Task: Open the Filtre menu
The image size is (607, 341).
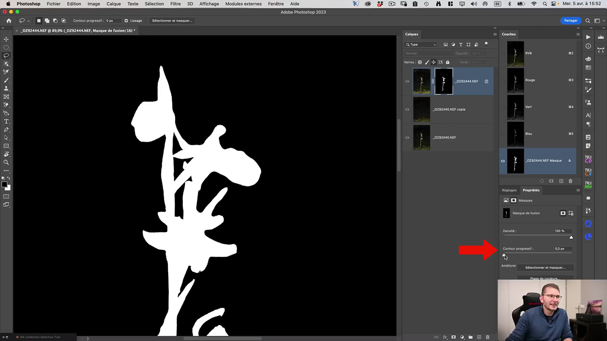Action: click(175, 4)
